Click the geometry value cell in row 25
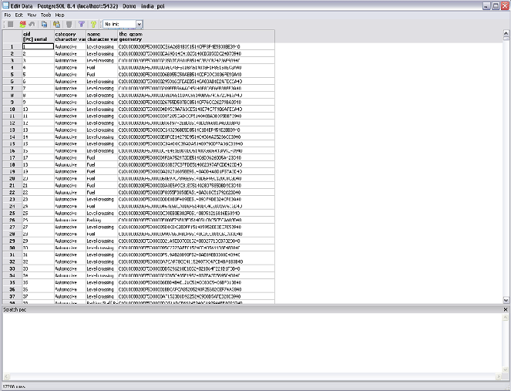The width and height of the screenshot is (511, 391). click(x=196, y=214)
